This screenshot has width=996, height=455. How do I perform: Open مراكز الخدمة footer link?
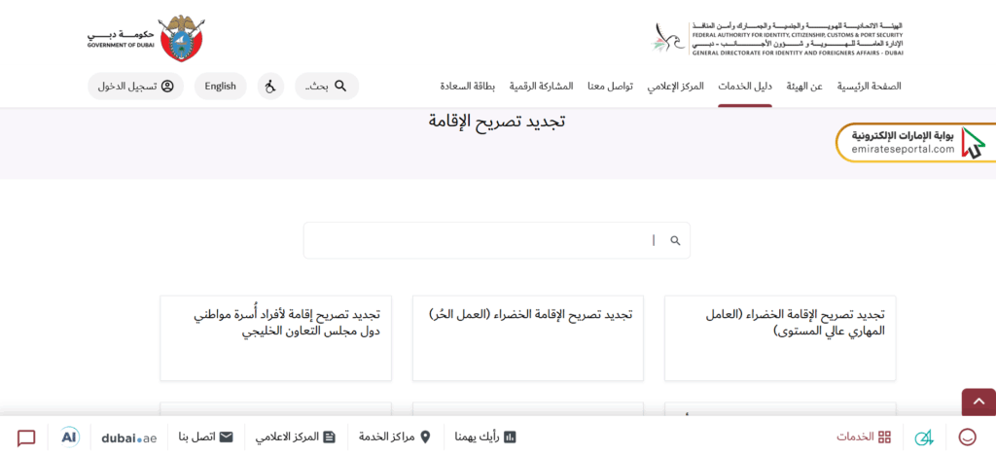(x=395, y=437)
